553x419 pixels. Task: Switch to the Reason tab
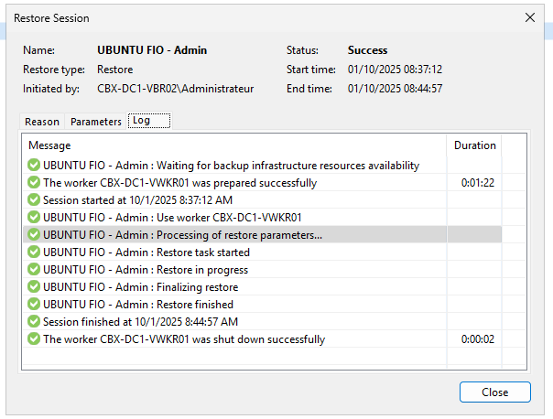pos(42,122)
